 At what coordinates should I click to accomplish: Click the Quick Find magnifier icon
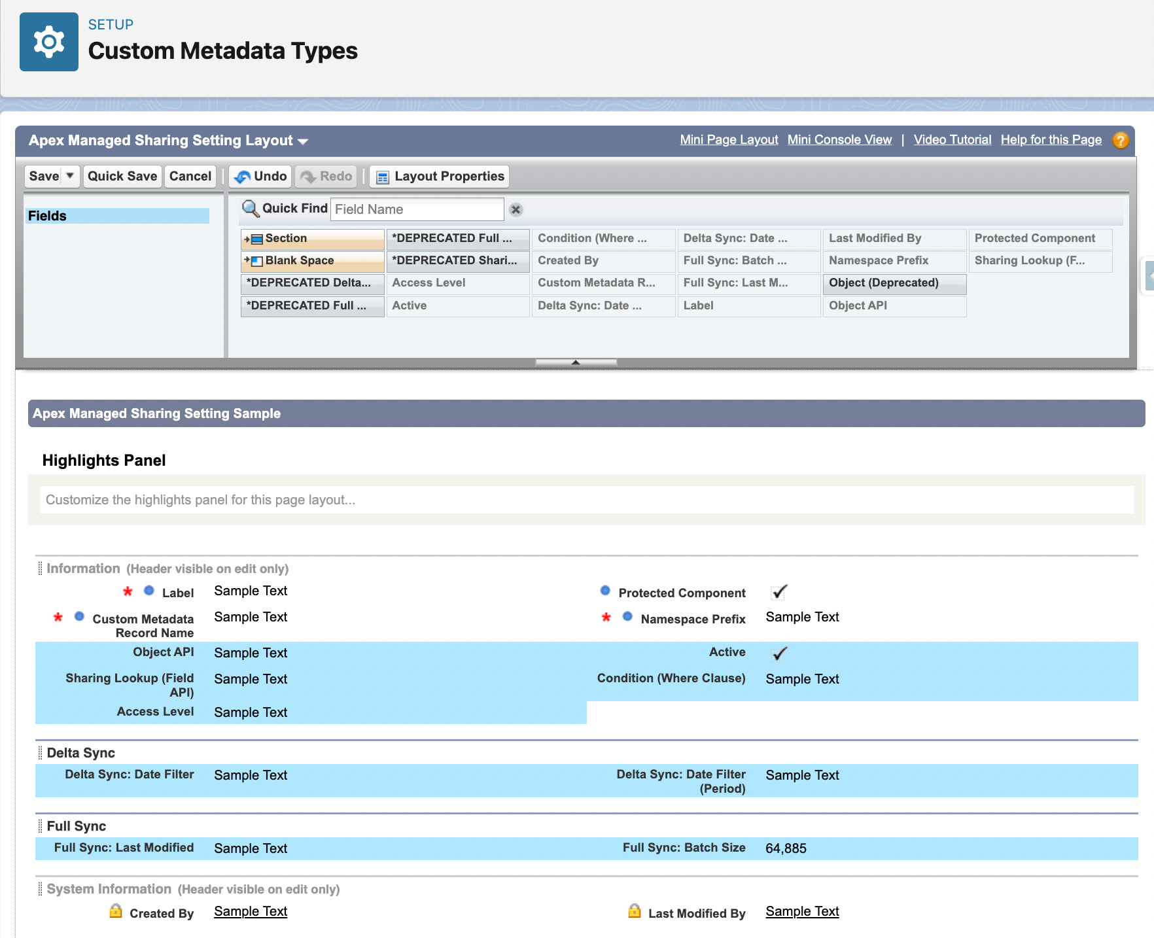click(x=250, y=209)
